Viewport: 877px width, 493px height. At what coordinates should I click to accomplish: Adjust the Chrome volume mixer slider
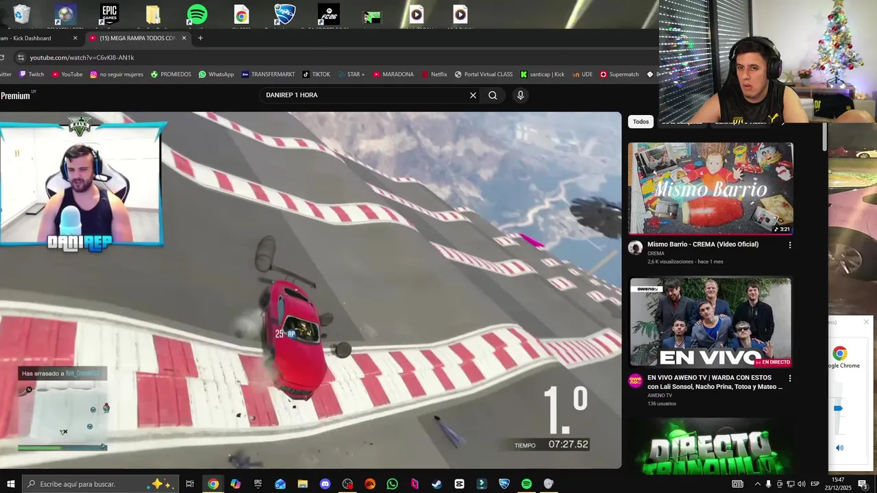click(837, 409)
